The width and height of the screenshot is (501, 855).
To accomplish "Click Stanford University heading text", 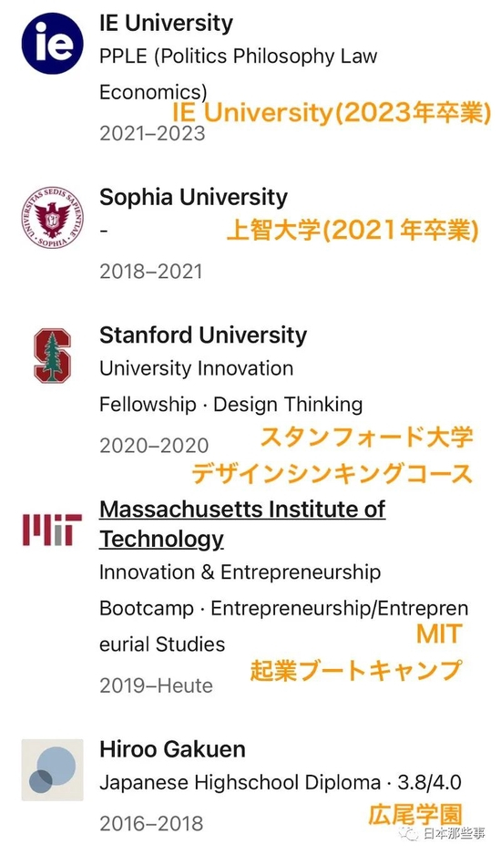I will click(203, 335).
